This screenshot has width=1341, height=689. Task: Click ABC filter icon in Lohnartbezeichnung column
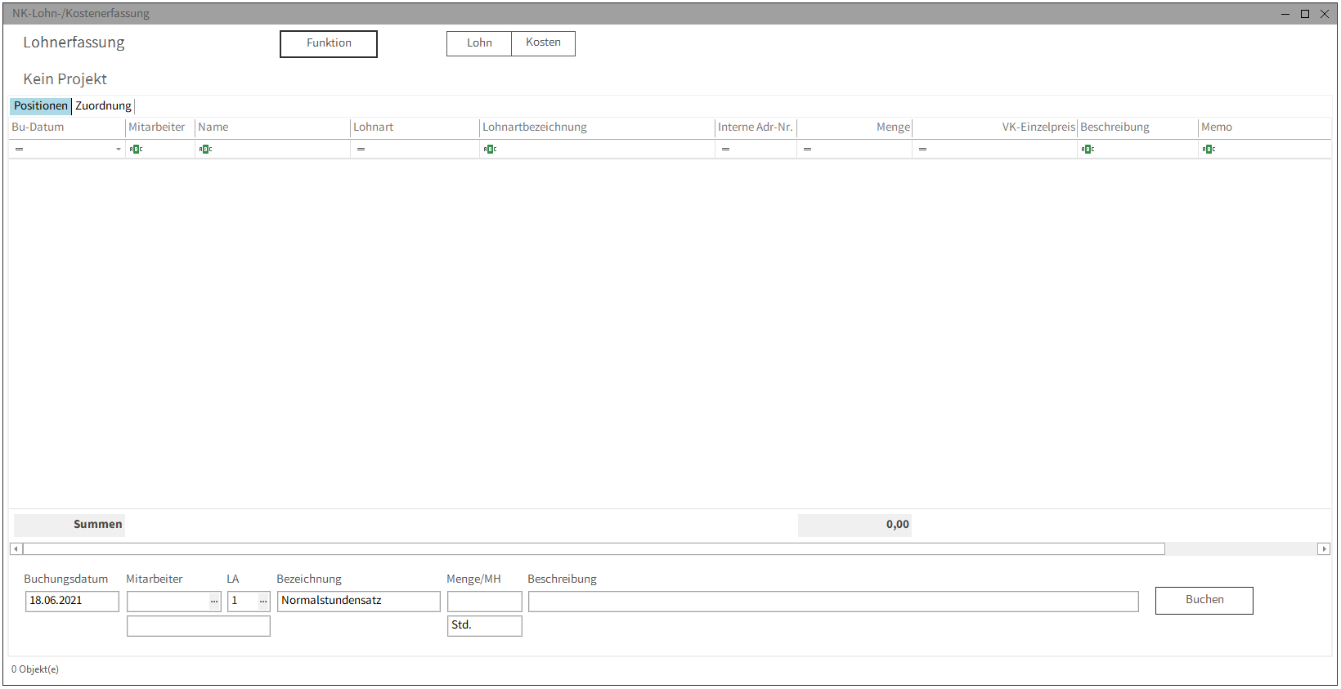point(490,150)
